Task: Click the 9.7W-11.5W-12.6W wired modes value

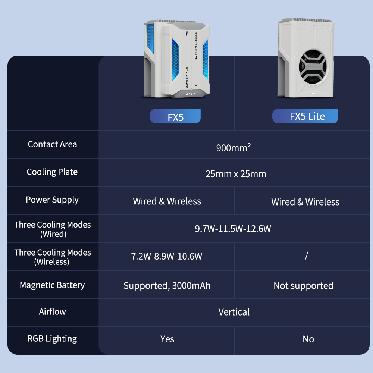Action: point(233,229)
